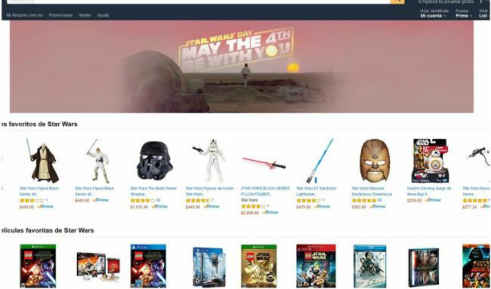Open Mi Amazon.com.mx menu item
The width and height of the screenshot is (491, 289).
[x=24, y=15]
